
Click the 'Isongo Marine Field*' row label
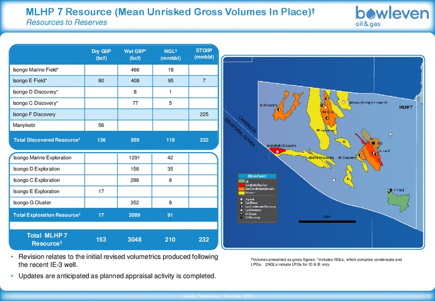click(x=35, y=70)
